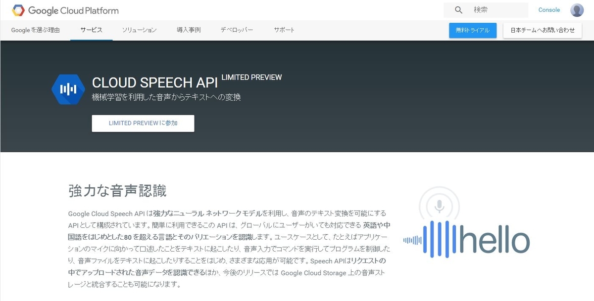Open the user account avatar
Viewport: 594px width, 301px height.
coord(577,10)
